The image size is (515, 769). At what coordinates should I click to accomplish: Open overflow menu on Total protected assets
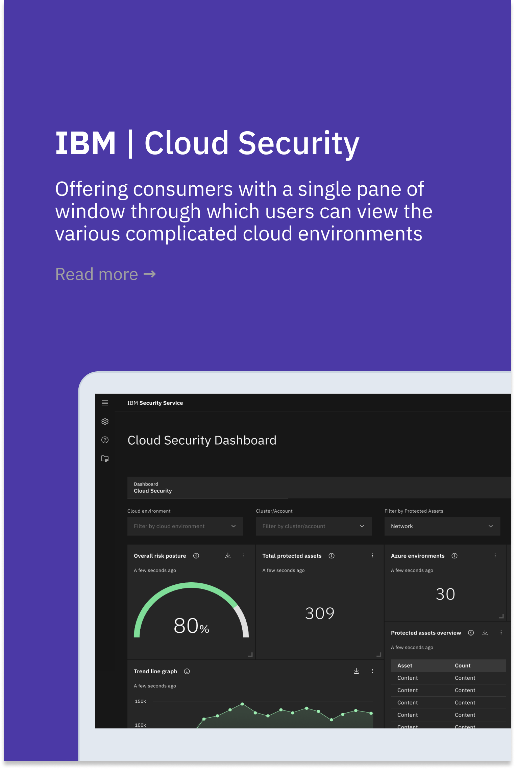[x=372, y=556]
